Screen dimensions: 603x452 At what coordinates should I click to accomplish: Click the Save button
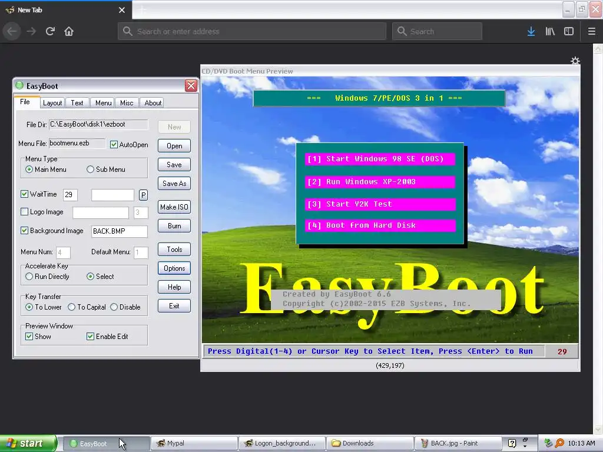pos(174,165)
